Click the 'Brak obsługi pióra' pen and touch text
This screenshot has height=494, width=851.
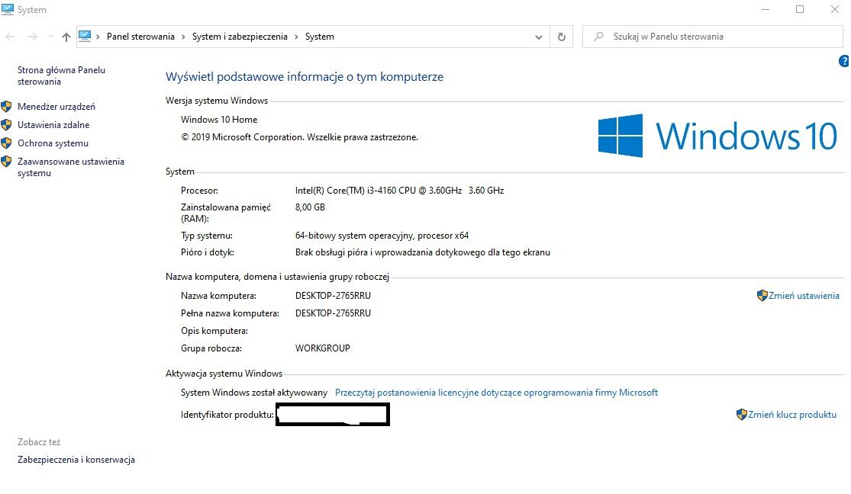point(423,252)
